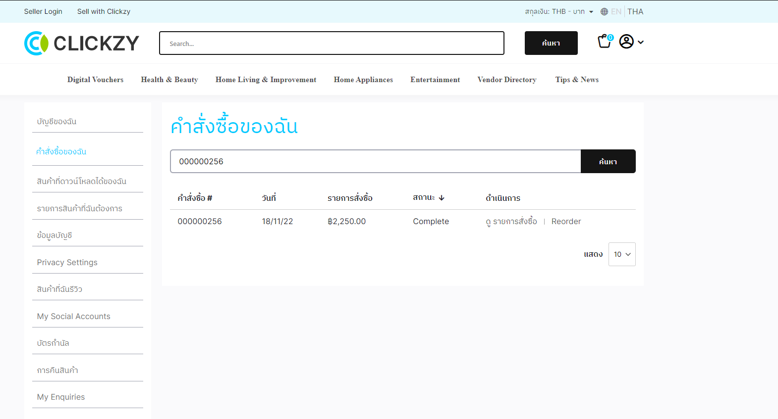Open Sell with Clickzy link
Image resolution: width=778 pixels, height=419 pixels.
point(104,11)
